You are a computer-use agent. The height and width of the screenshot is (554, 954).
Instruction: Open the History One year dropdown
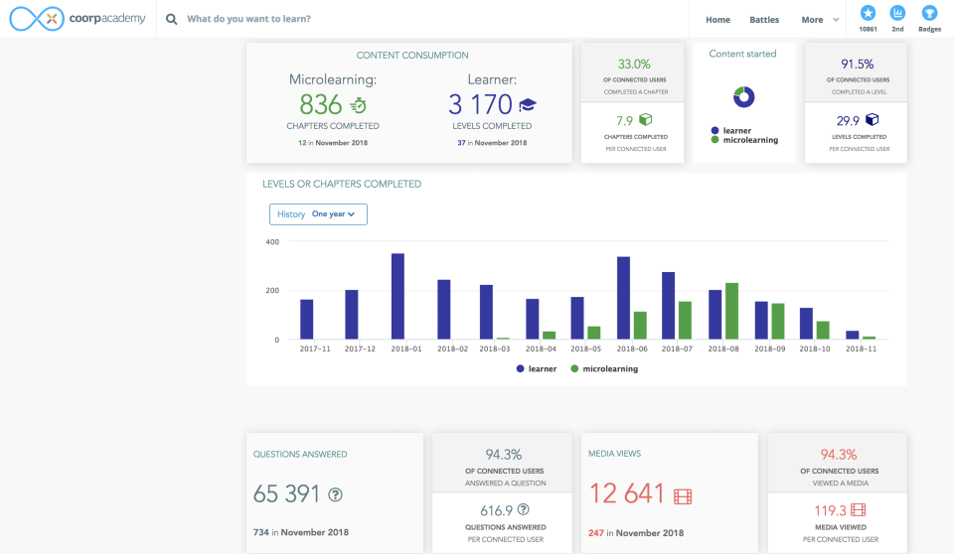(x=318, y=214)
